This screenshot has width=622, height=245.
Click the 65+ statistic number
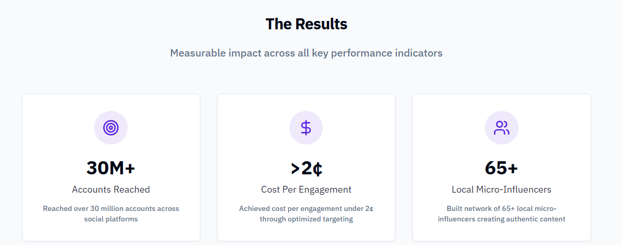click(x=501, y=168)
